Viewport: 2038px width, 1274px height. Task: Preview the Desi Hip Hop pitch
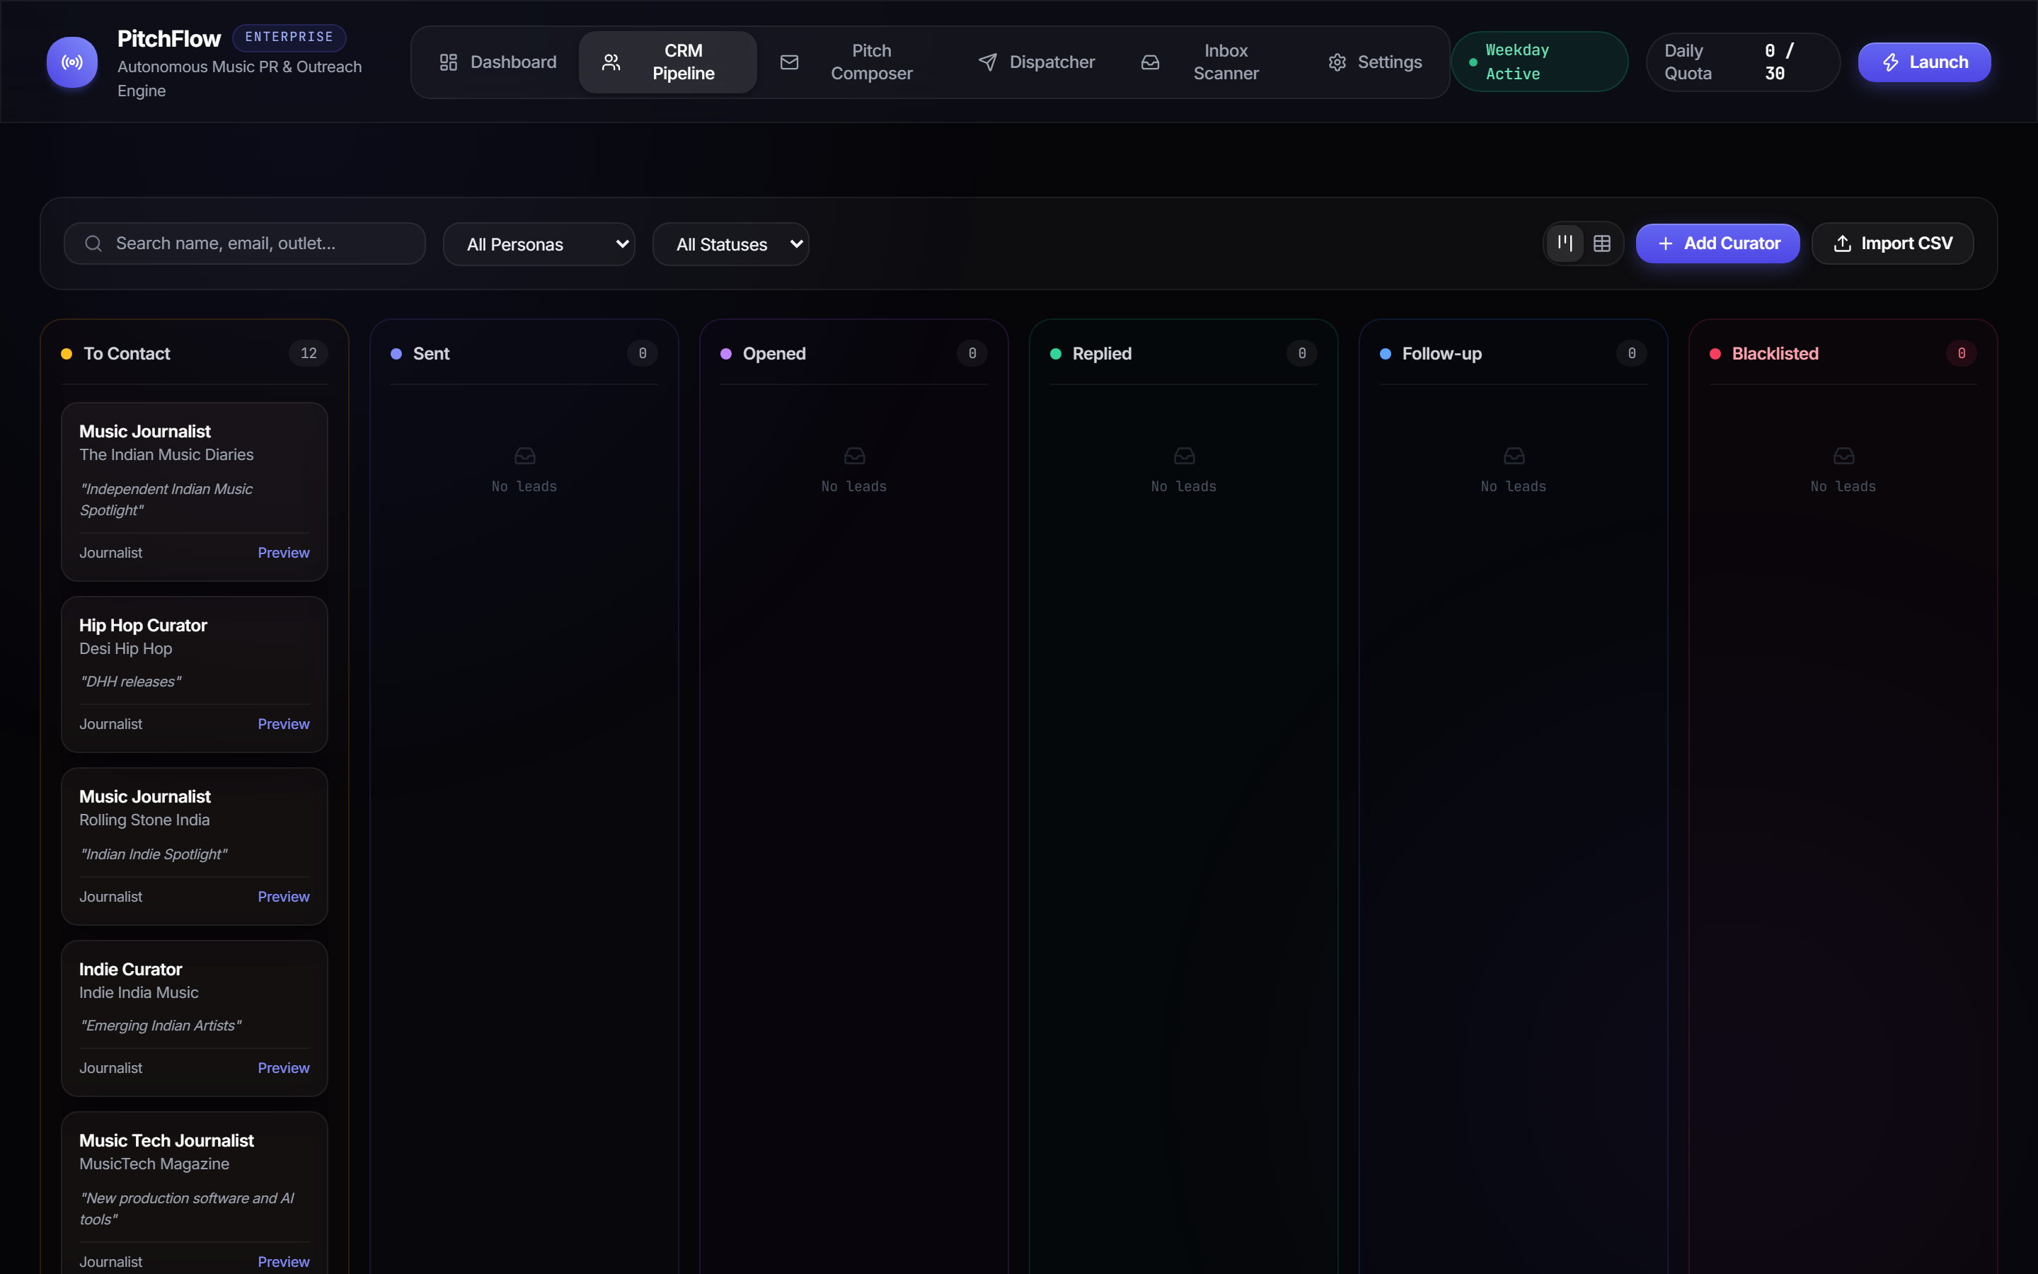point(283,724)
